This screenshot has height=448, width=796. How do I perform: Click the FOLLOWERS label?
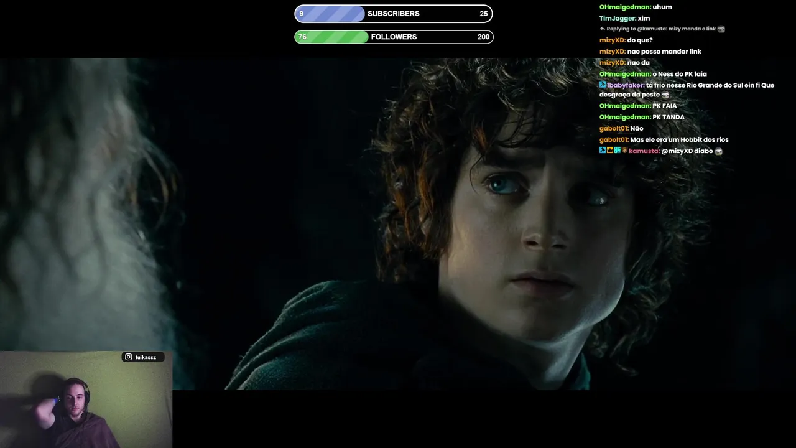394,37
